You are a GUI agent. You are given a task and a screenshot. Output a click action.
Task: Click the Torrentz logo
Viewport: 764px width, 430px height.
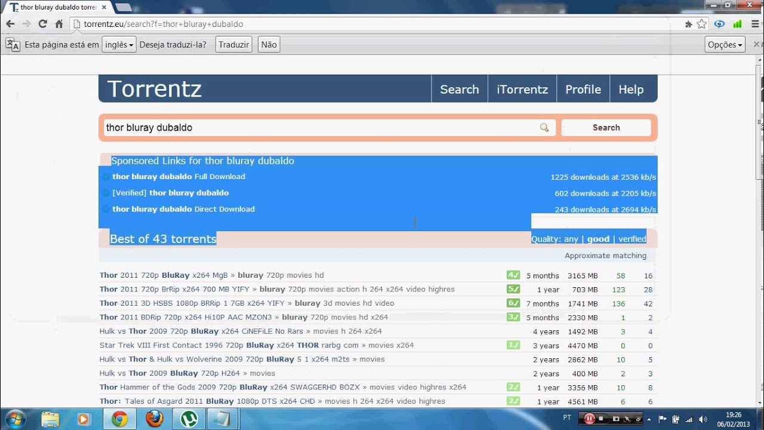(155, 89)
